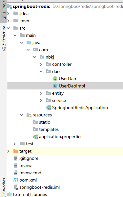
Task: Expand the service package arrow
Action: (41, 100)
